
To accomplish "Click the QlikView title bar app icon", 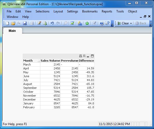I will (x=4, y=4).
